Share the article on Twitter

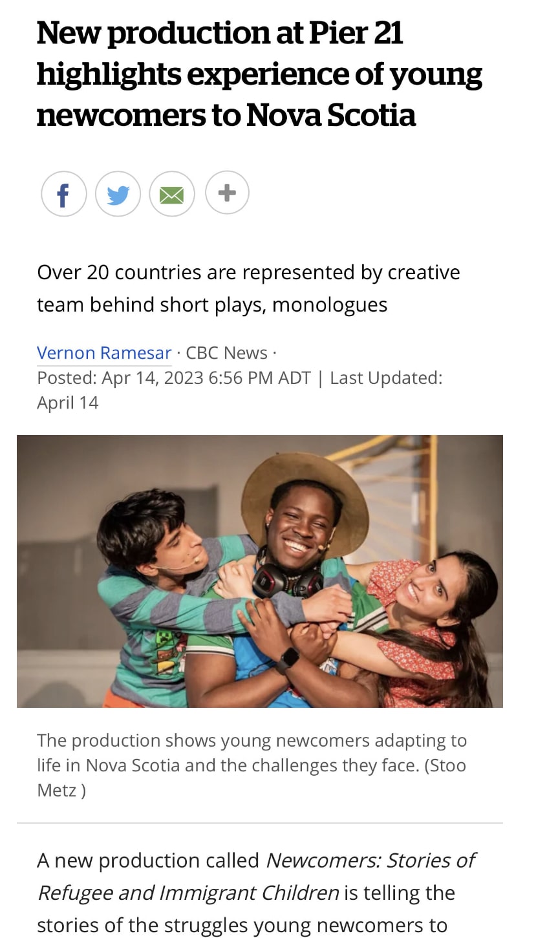(x=118, y=194)
